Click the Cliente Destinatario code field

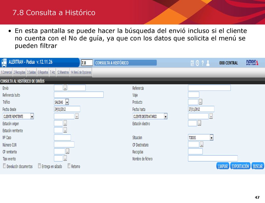coord(198,116)
